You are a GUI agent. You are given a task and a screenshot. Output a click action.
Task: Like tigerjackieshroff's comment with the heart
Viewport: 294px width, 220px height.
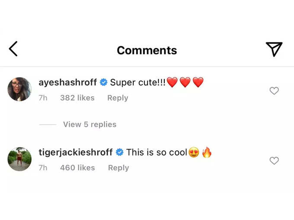[x=274, y=161]
